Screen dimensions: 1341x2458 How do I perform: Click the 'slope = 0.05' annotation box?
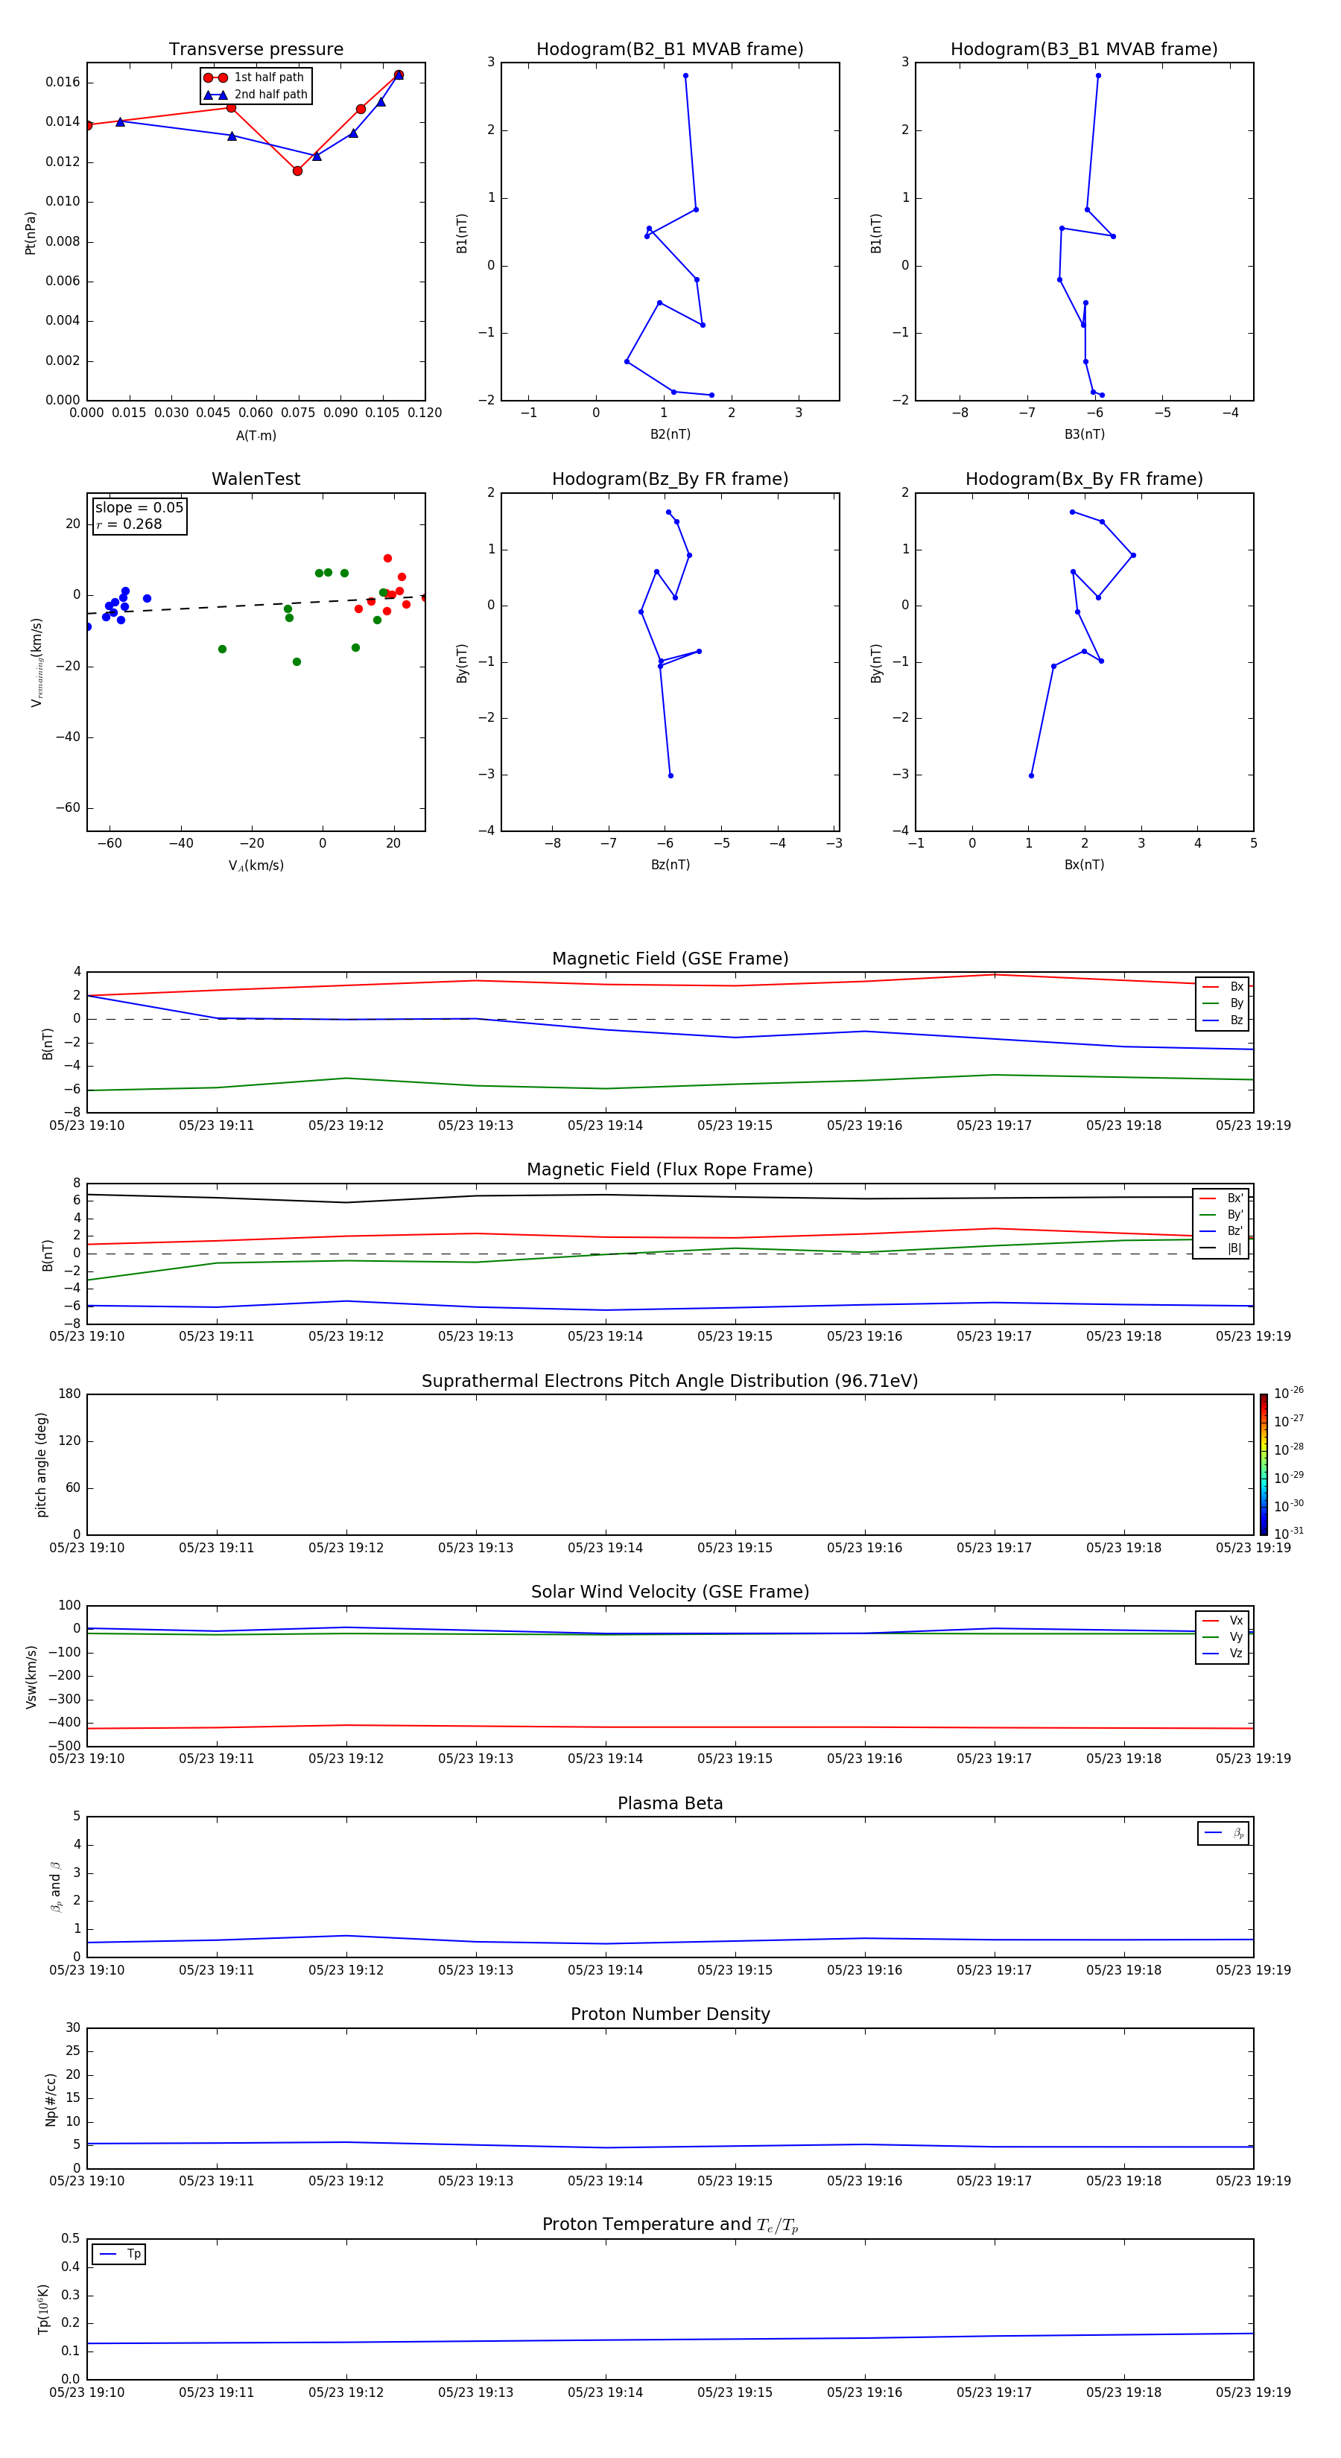point(139,515)
